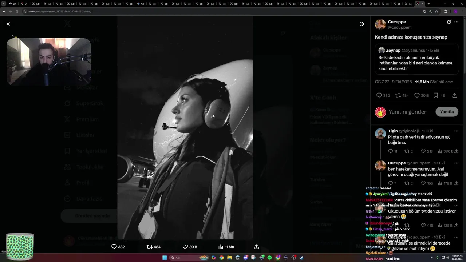
Task: Share Tigin's reply
Action: 456,151
